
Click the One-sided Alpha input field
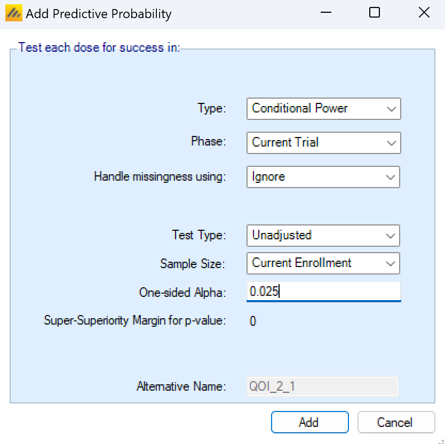click(x=323, y=292)
